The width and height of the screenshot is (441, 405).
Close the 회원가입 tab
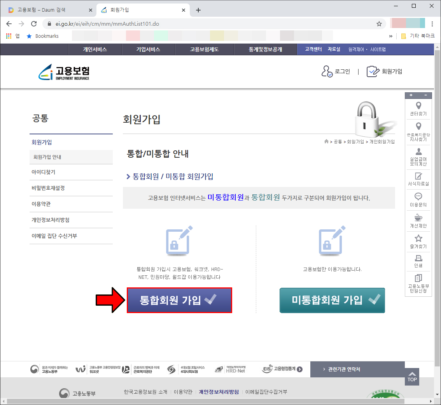tap(184, 10)
